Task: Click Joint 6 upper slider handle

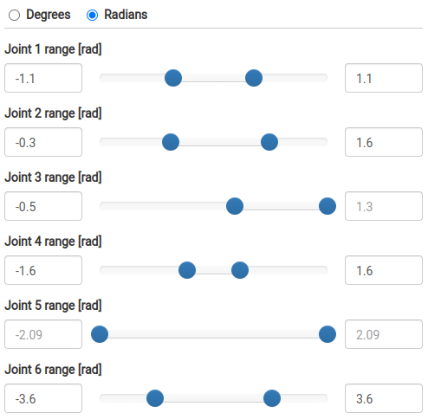Action: click(272, 398)
